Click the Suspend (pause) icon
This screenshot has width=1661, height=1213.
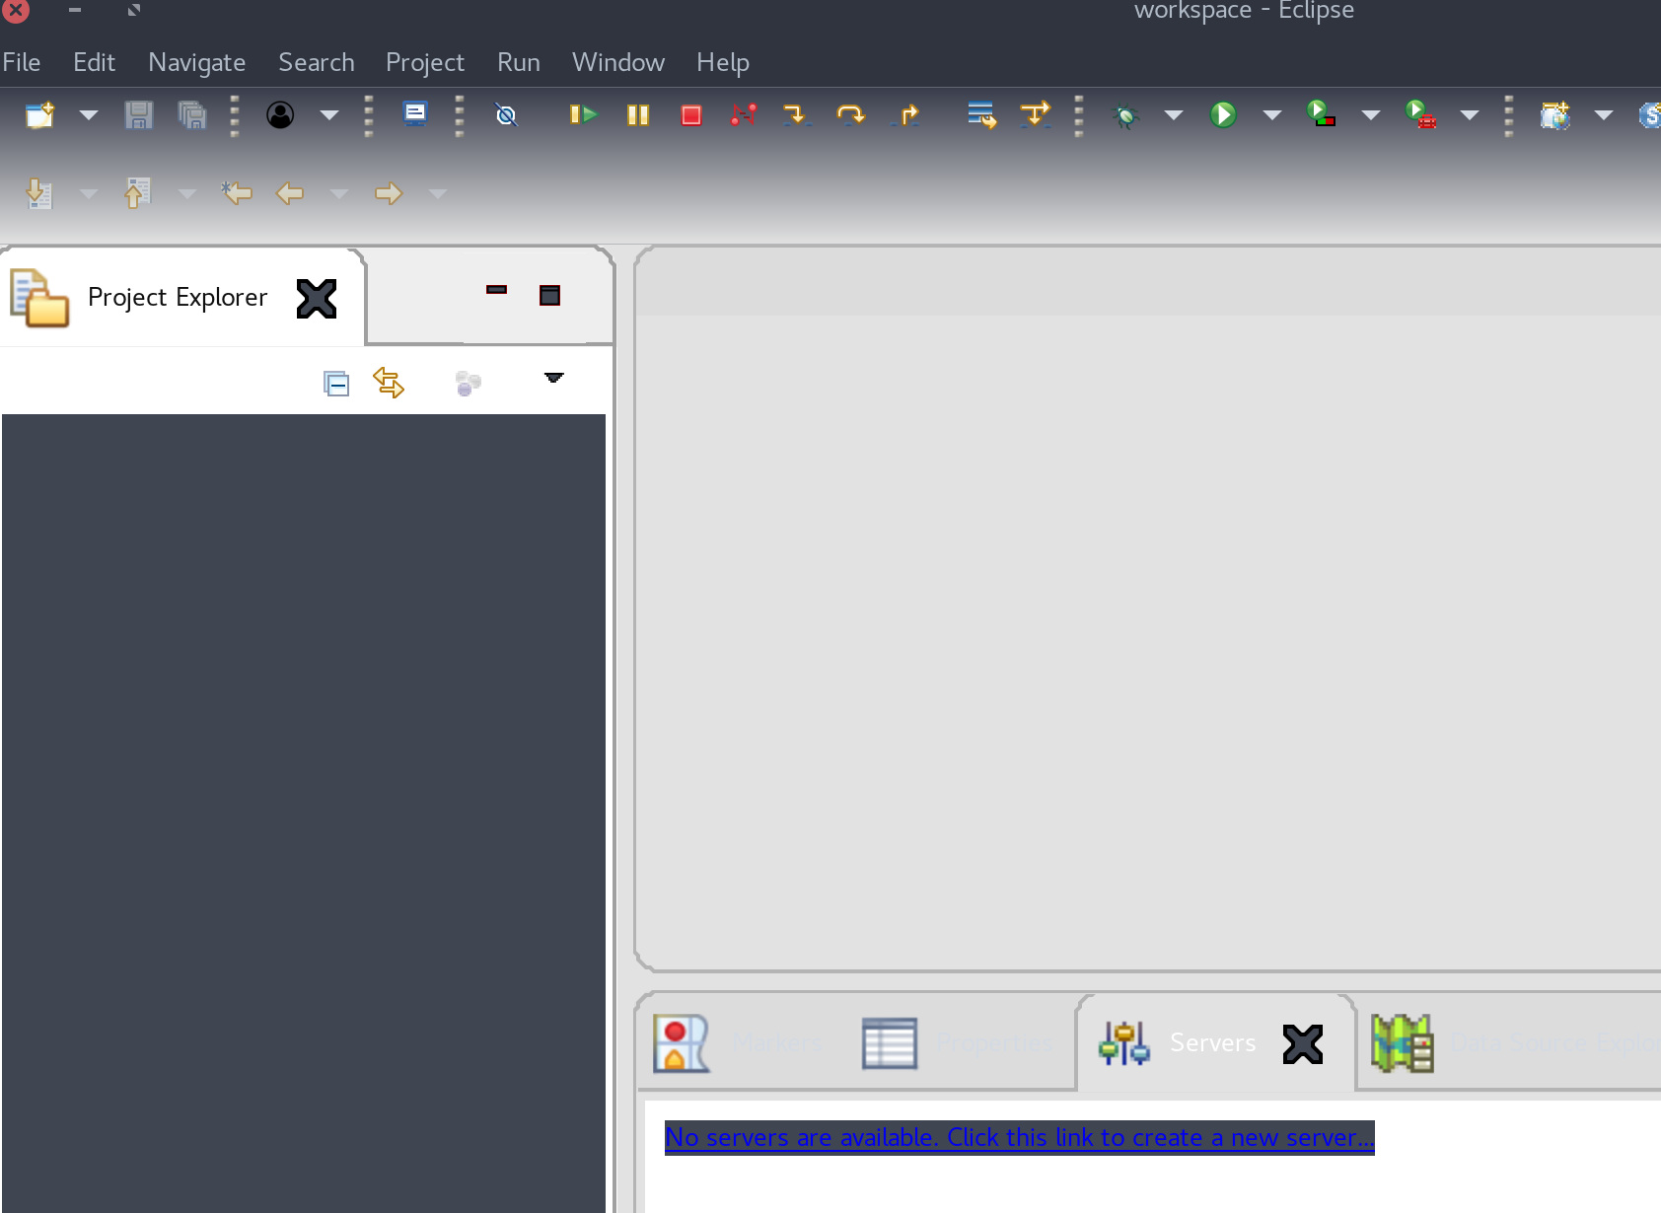pyautogui.click(x=638, y=115)
